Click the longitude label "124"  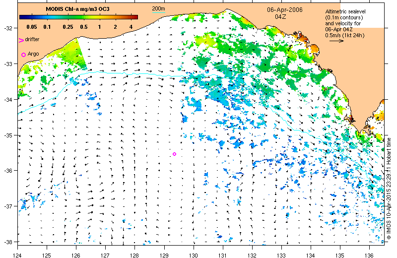(x=17, y=256)
